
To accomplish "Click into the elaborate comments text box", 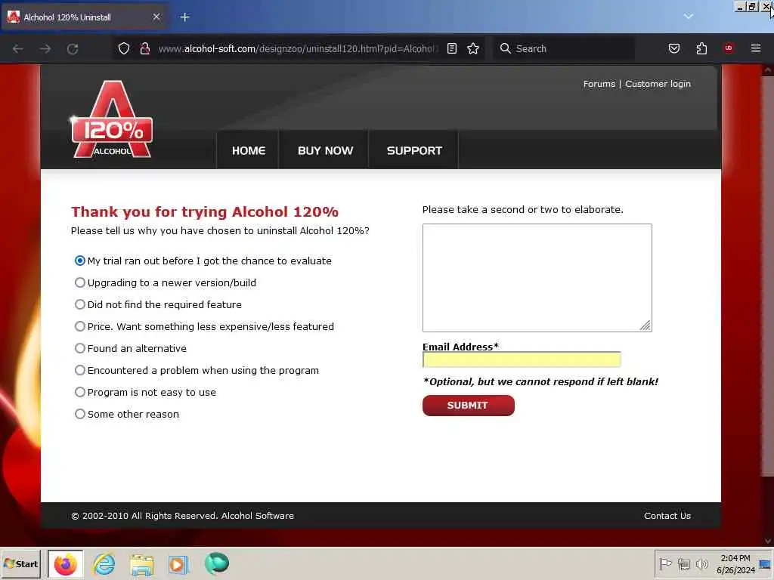I will tap(537, 278).
